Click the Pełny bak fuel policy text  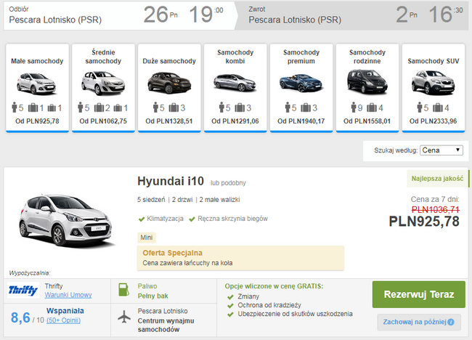pos(153,296)
